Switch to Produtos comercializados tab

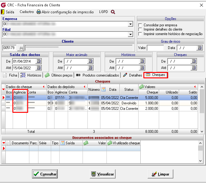(x=97, y=75)
